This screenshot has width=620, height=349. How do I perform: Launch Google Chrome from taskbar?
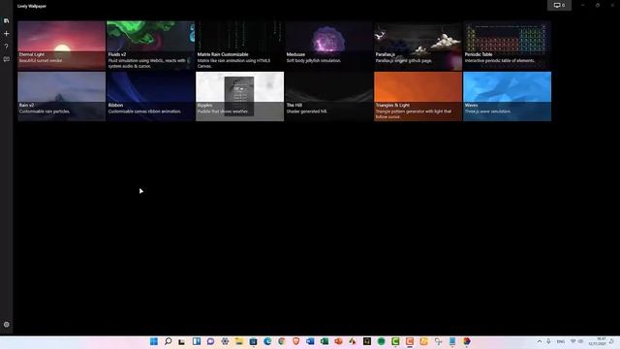click(282, 341)
